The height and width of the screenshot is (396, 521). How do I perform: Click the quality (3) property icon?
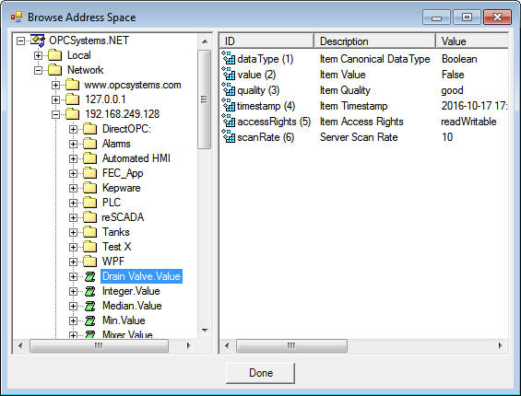pos(229,89)
